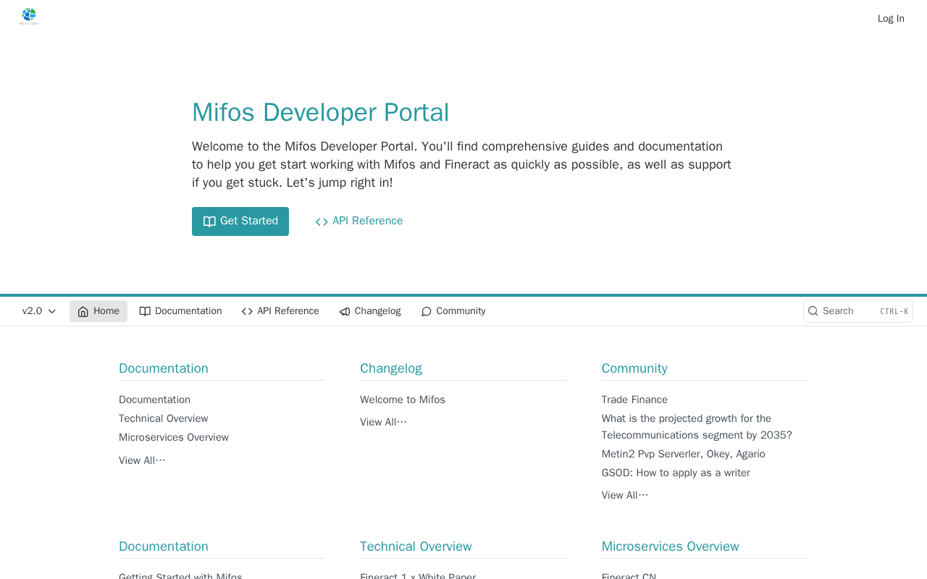Screen dimensions: 927x579
Task: Click View All under Community section
Action: (x=625, y=495)
